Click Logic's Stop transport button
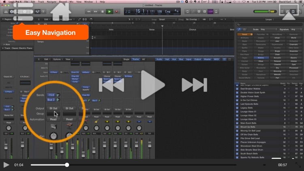 coord(103,12)
